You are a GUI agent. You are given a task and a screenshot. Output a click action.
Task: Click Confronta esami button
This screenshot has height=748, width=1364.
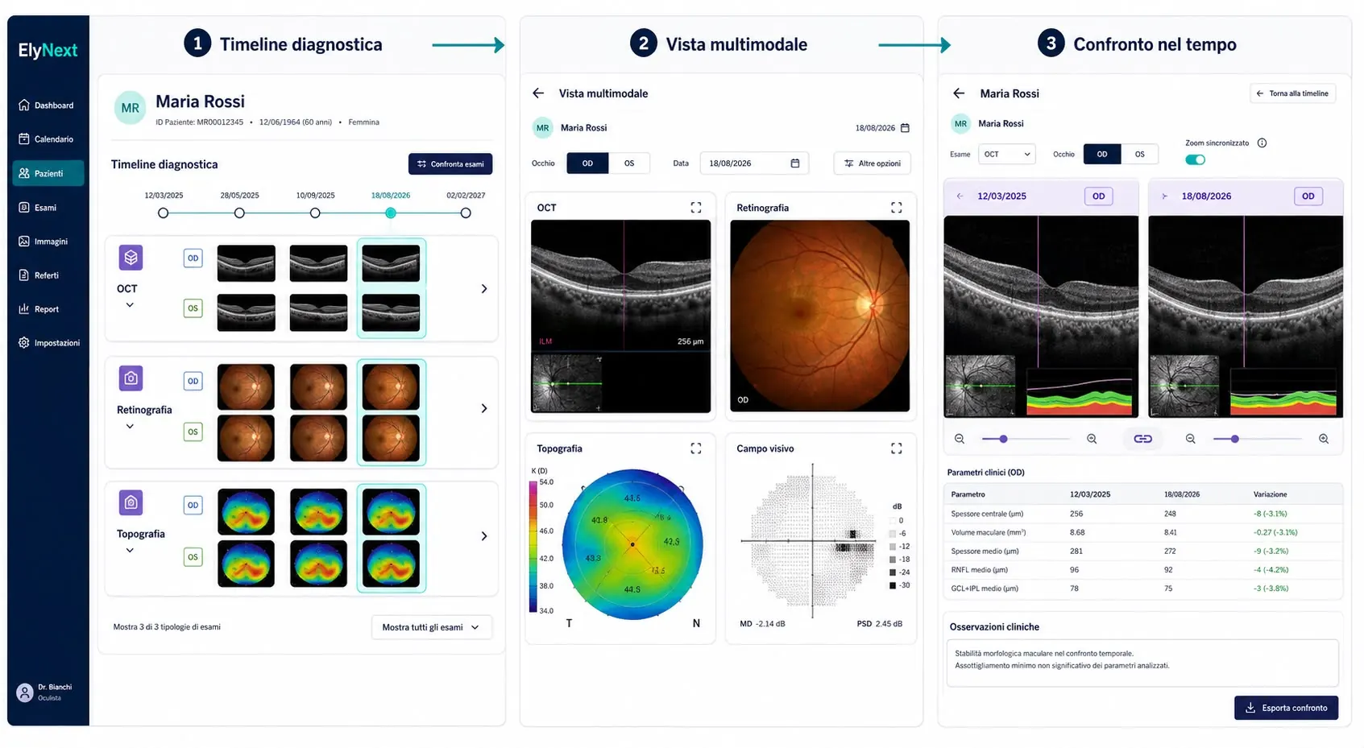pos(450,164)
